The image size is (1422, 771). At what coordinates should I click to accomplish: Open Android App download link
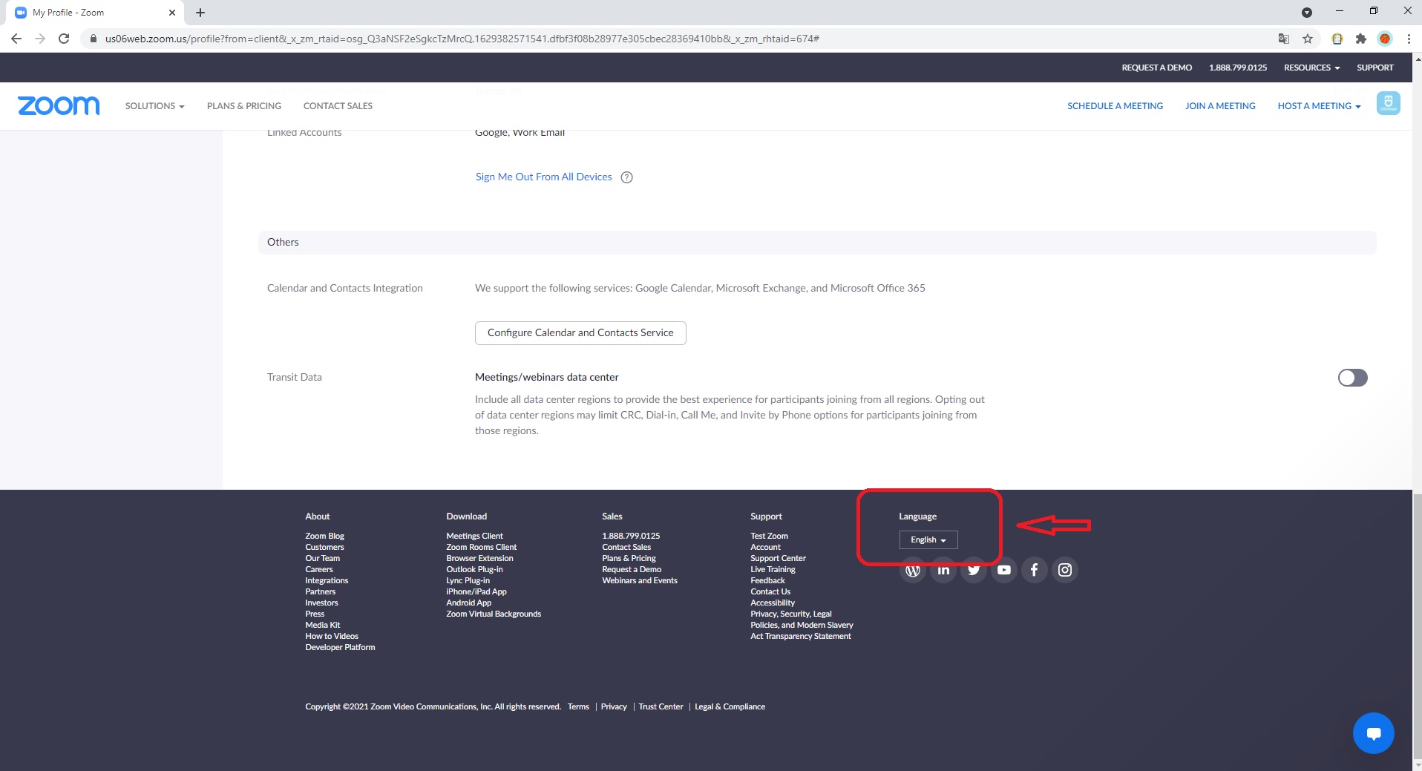click(468, 603)
